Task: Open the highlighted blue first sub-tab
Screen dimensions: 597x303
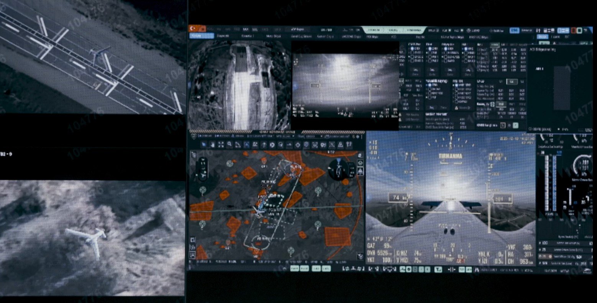Action: (x=202, y=36)
